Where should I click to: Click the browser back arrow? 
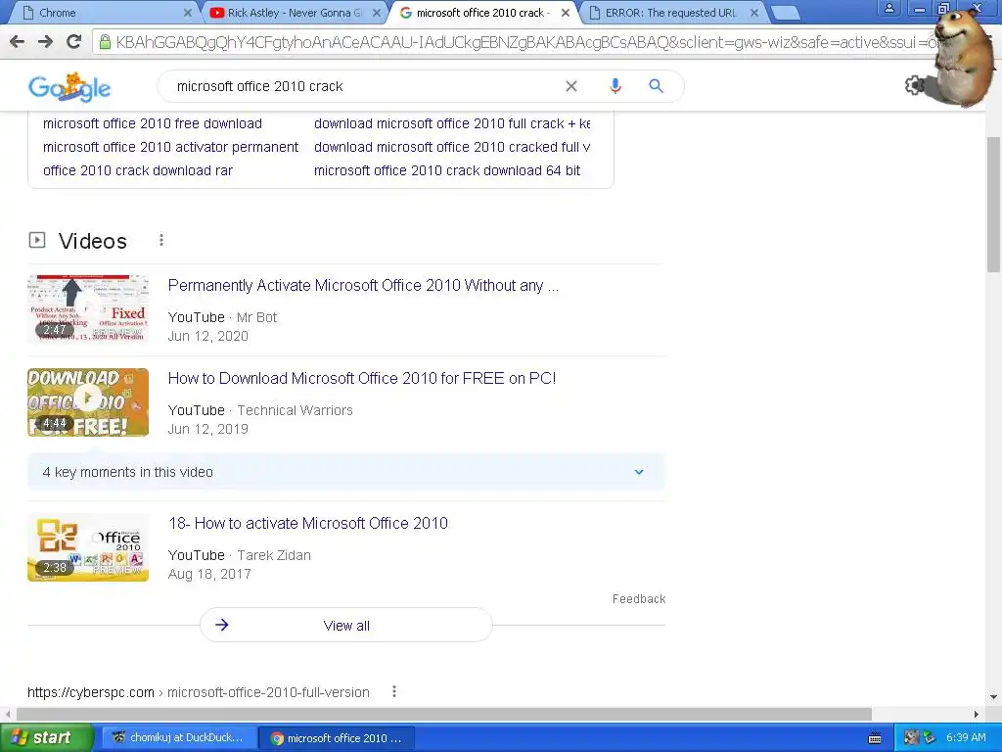(x=17, y=41)
